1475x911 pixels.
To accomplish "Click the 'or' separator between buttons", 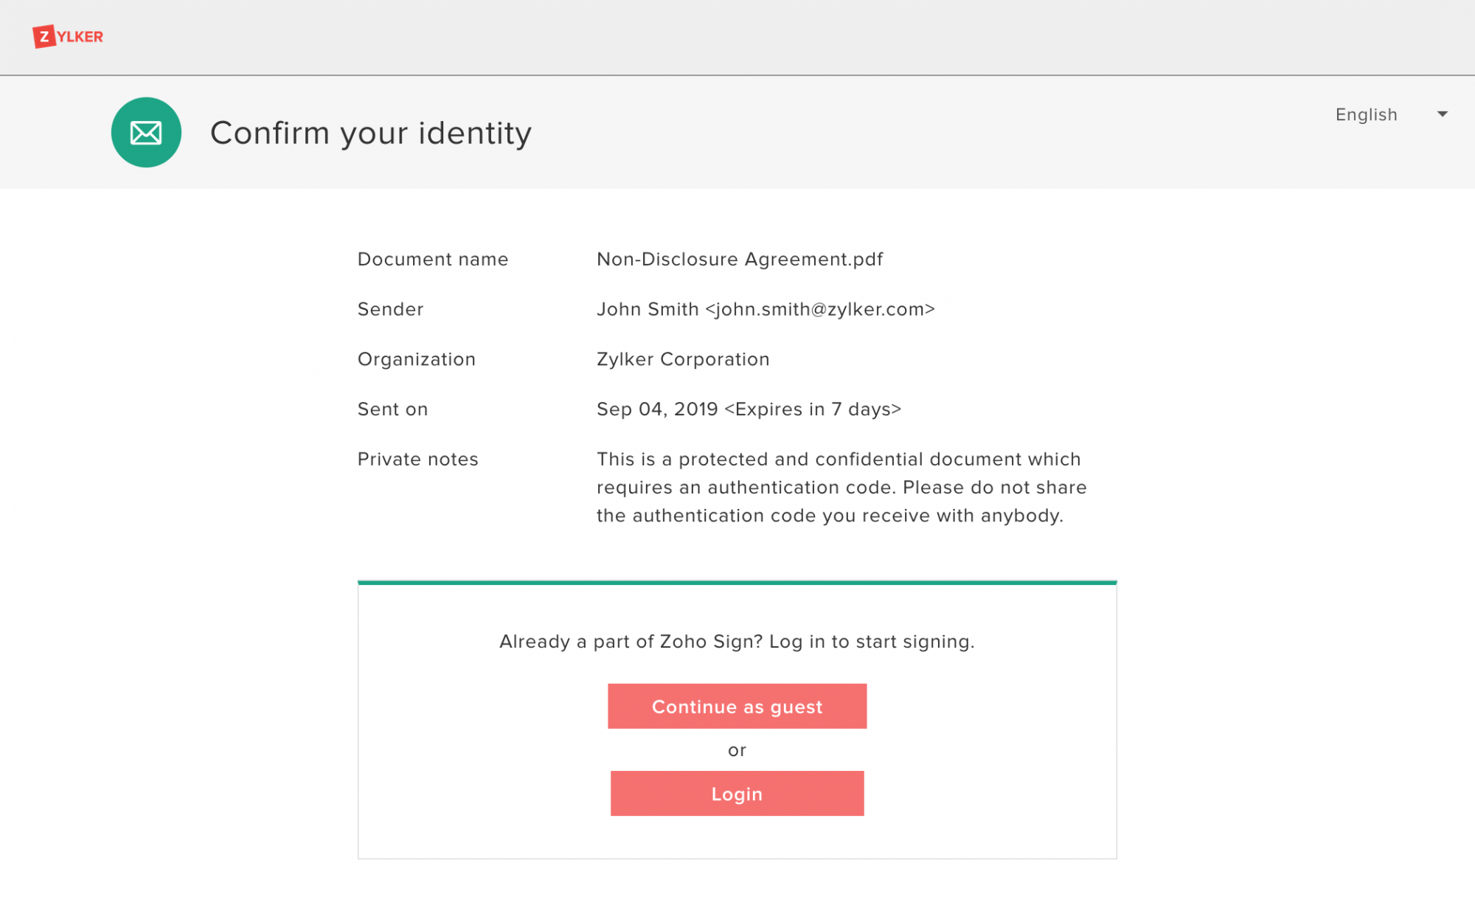I will click(737, 750).
